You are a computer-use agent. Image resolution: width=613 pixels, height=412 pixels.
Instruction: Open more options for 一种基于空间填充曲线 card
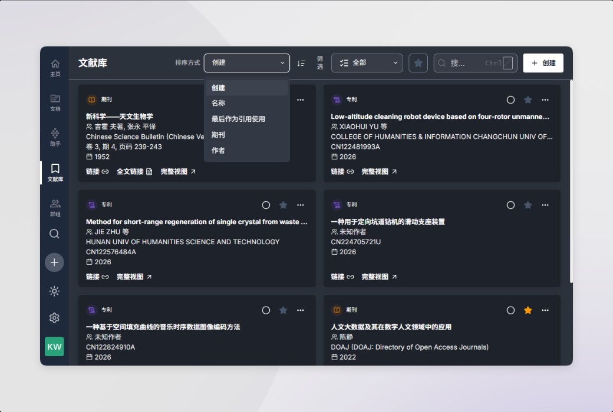(300, 310)
